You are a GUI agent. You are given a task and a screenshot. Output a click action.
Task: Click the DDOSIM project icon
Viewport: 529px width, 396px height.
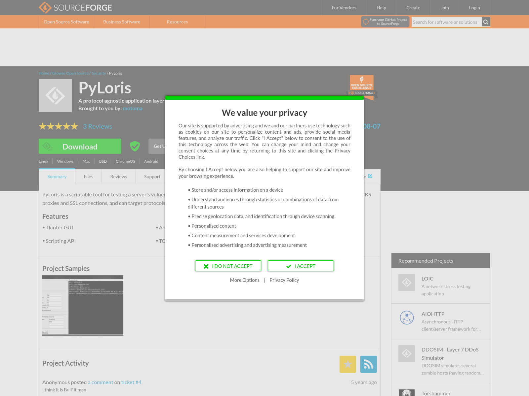coord(407,353)
